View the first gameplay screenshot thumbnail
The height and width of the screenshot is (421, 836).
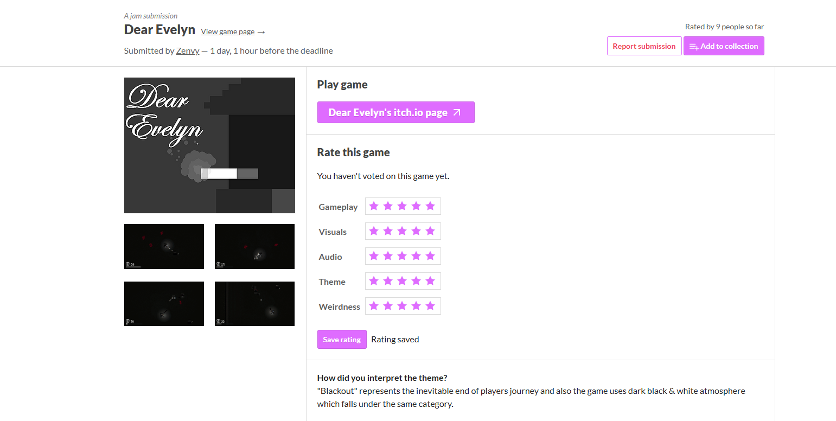click(164, 246)
